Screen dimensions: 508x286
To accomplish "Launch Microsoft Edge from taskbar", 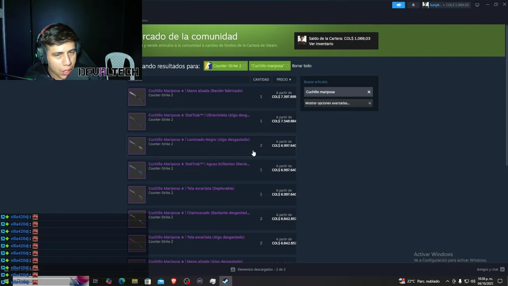I will (122, 281).
